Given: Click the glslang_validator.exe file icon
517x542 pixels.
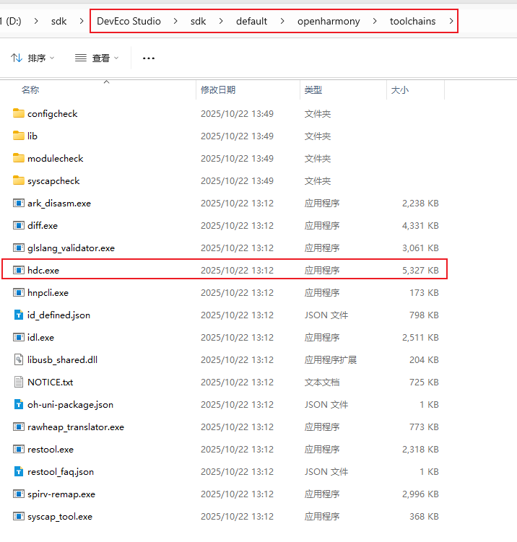Looking at the screenshot, I should (x=19, y=248).
